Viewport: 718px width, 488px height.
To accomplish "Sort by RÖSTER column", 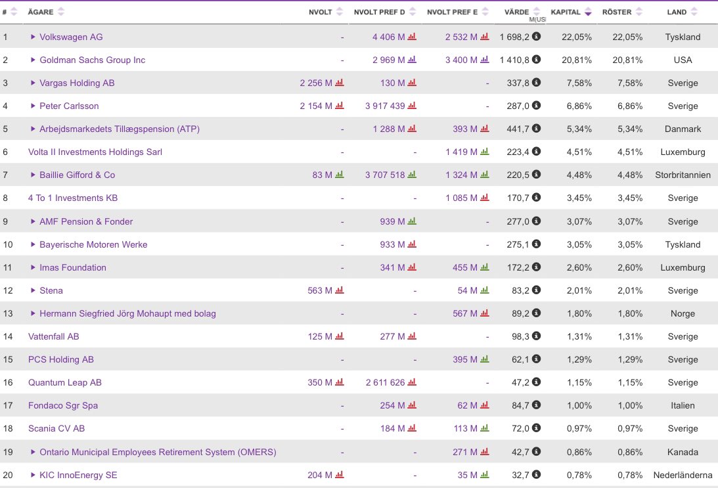I will click(622, 12).
